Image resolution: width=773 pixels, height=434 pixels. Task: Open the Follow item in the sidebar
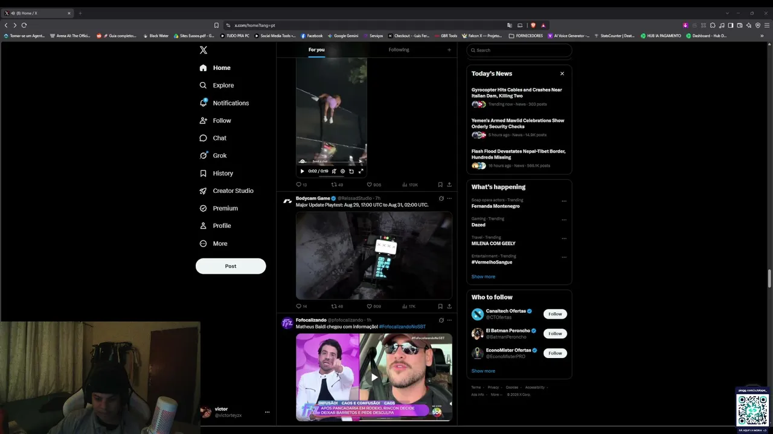(216, 121)
